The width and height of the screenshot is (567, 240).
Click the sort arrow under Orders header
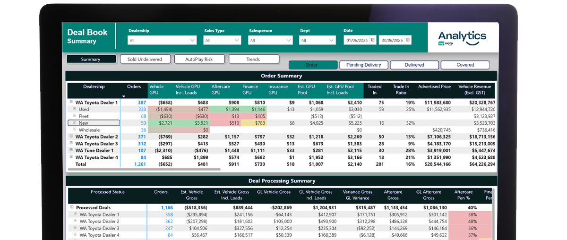(124, 96)
